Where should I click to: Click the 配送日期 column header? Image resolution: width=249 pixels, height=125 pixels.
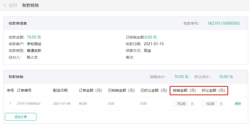tap(60, 90)
